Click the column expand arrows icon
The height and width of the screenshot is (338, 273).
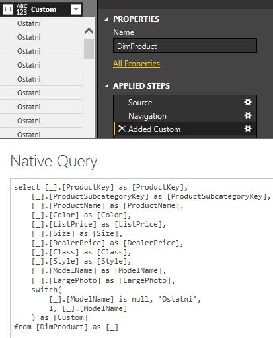8,9
